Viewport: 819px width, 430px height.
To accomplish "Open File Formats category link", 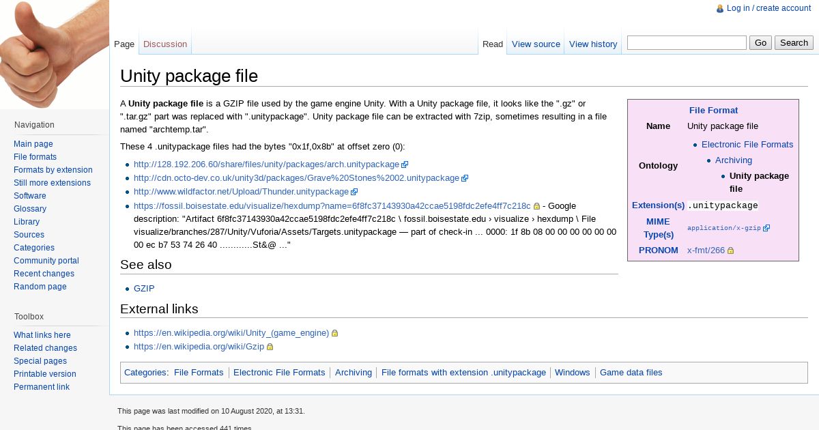I will coord(199,373).
